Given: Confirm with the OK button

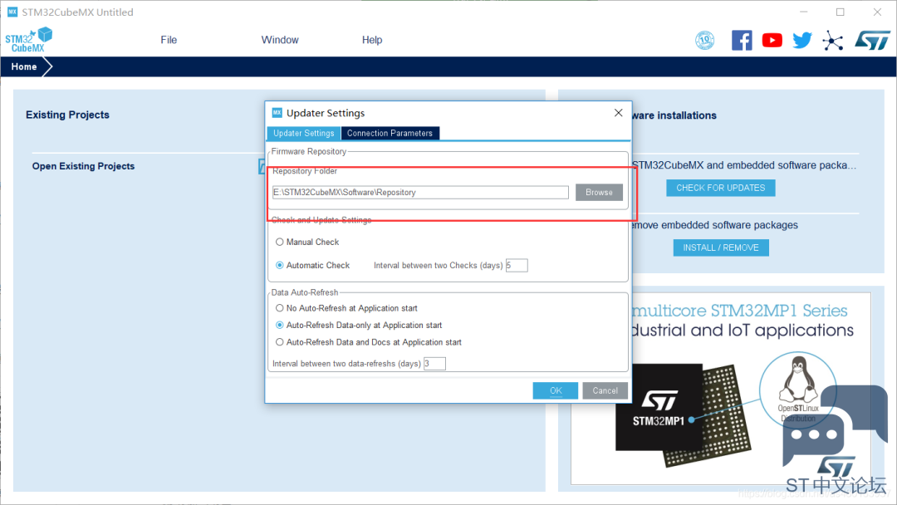Looking at the screenshot, I should click(556, 390).
